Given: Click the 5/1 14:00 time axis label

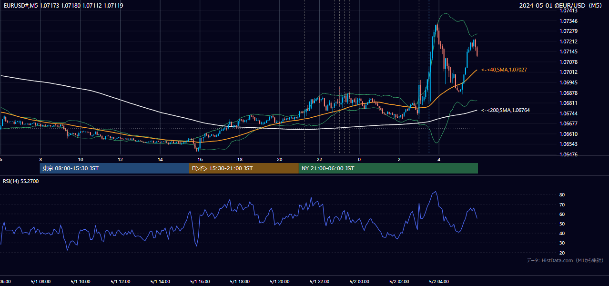Looking at the screenshot, I should [x=160, y=281].
